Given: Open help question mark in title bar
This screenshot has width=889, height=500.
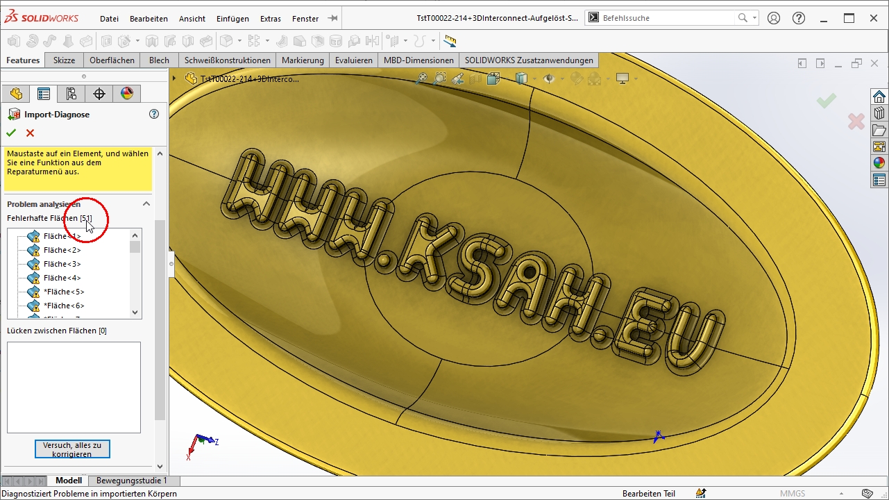Looking at the screenshot, I should pos(798,18).
